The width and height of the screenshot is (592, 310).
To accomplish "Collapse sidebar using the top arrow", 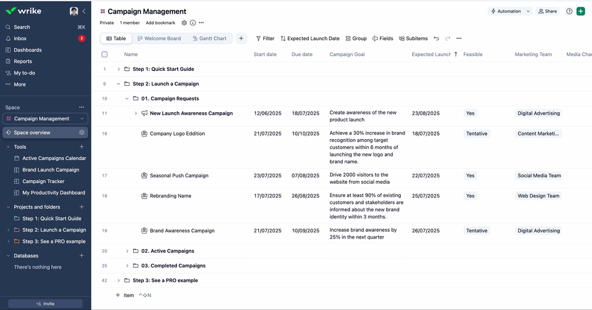I will [84, 11].
